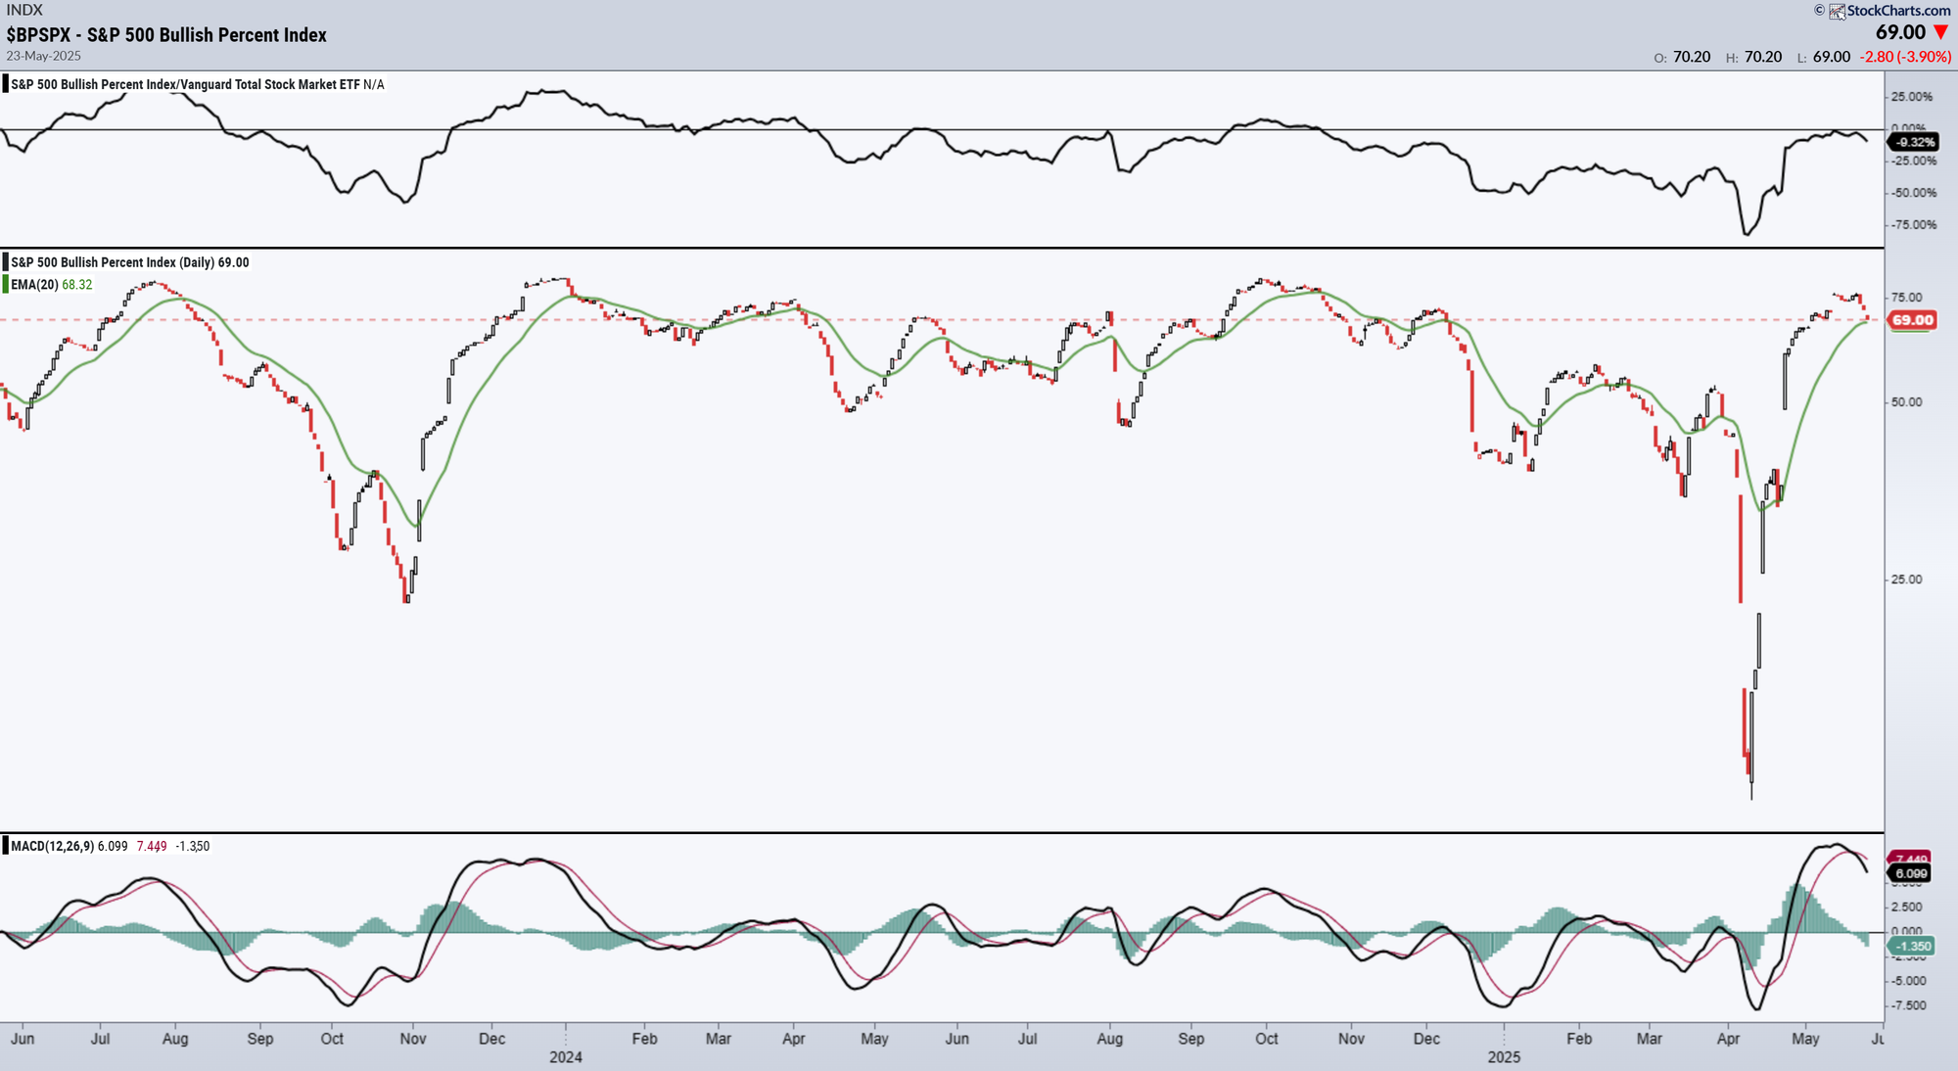Click the high value H: 70.20

(1753, 57)
